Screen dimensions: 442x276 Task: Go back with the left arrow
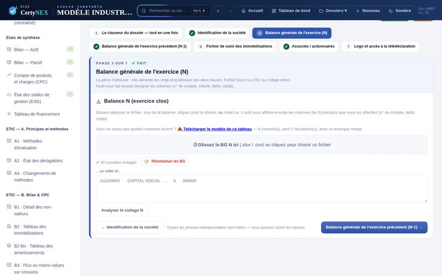[218, 10]
